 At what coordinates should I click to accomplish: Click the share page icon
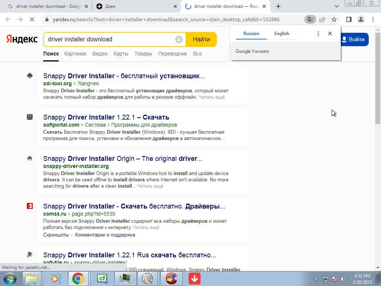(322, 19)
